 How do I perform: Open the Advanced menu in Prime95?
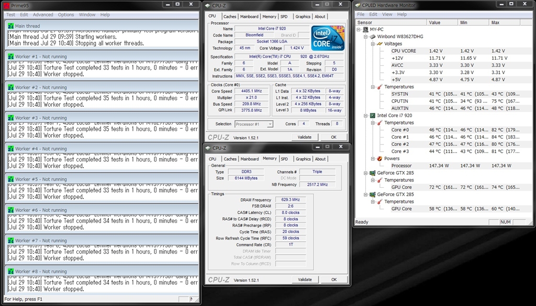click(x=43, y=15)
